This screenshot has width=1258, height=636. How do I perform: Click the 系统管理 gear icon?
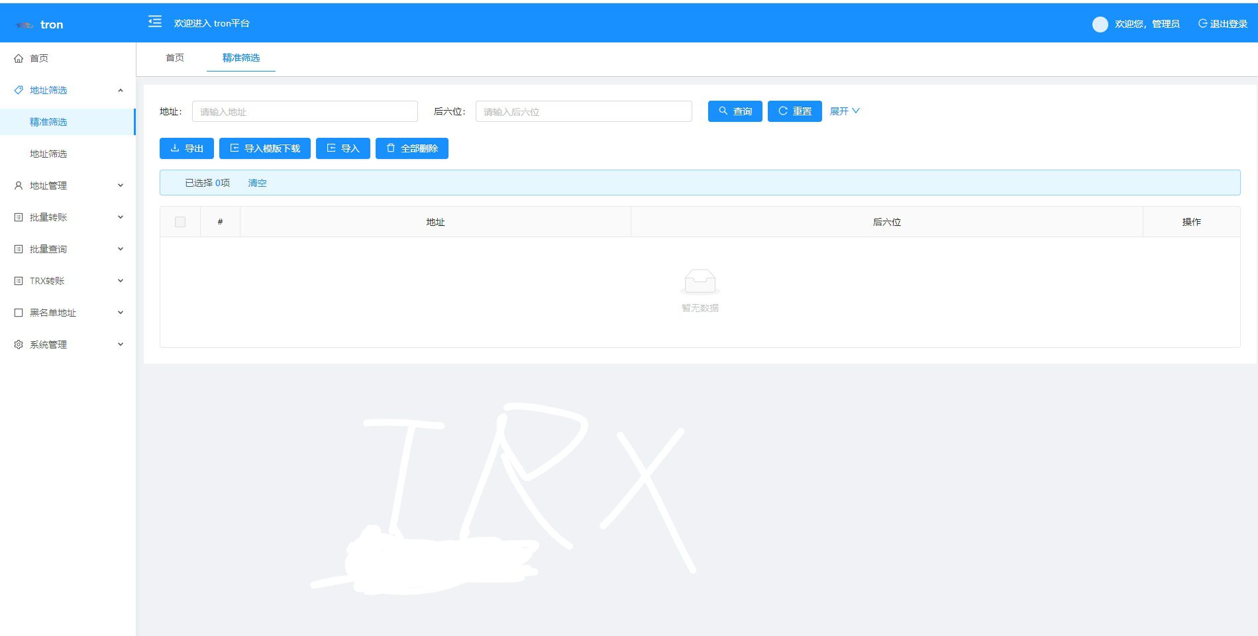pyautogui.click(x=19, y=344)
